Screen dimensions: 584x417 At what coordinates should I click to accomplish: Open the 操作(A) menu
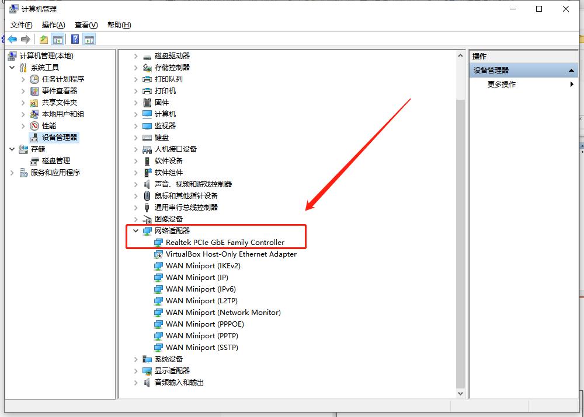[x=53, y=25]
